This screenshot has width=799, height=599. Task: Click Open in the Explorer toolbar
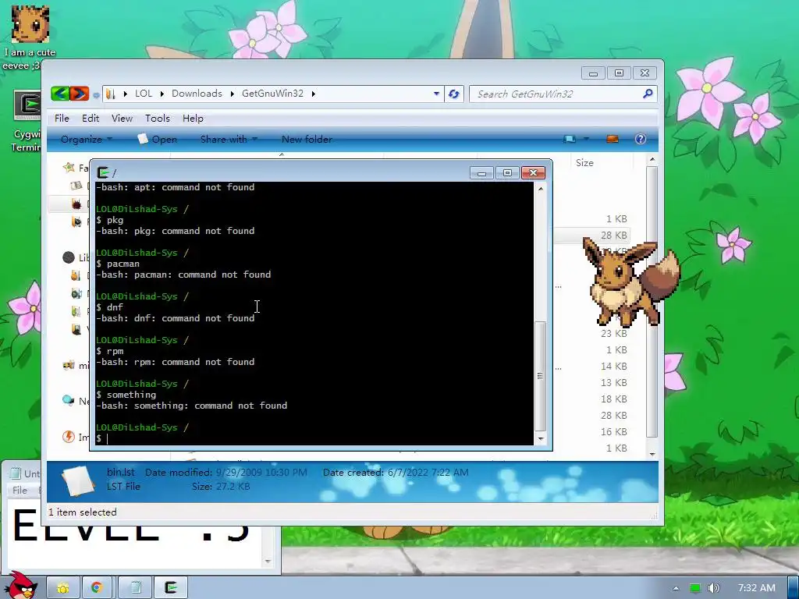tap(158, 139)
